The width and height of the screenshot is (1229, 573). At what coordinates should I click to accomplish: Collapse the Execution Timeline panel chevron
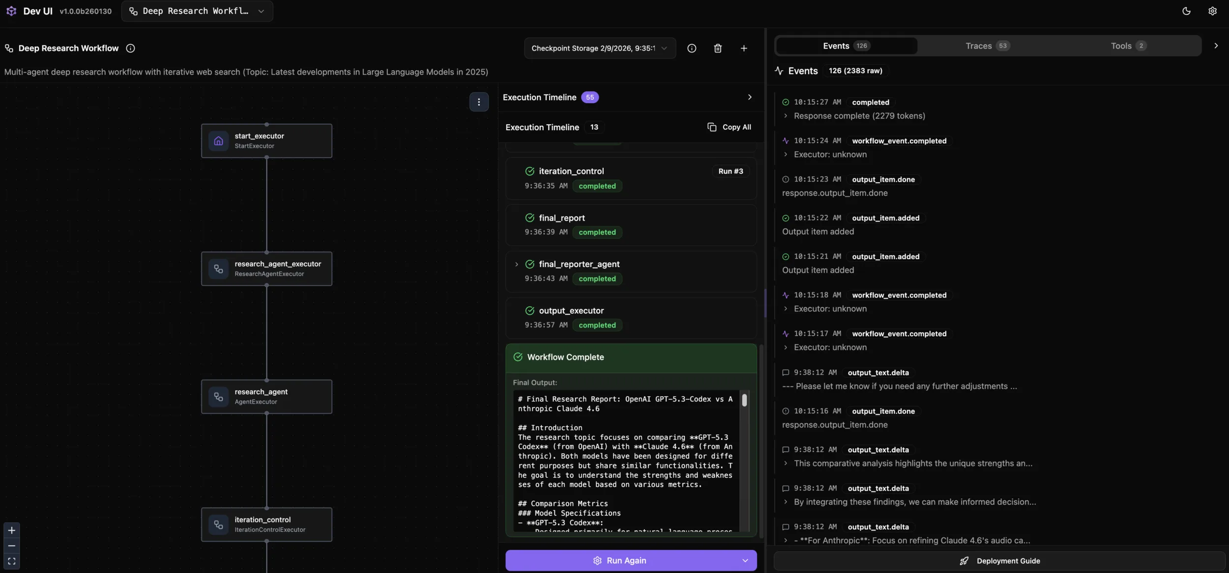(750, 97)
